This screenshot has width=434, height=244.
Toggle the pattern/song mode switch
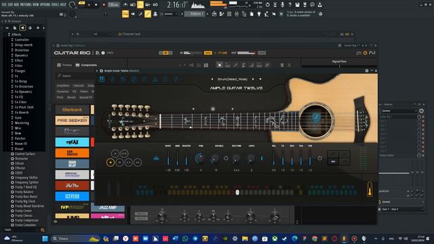tap(81, 3)
